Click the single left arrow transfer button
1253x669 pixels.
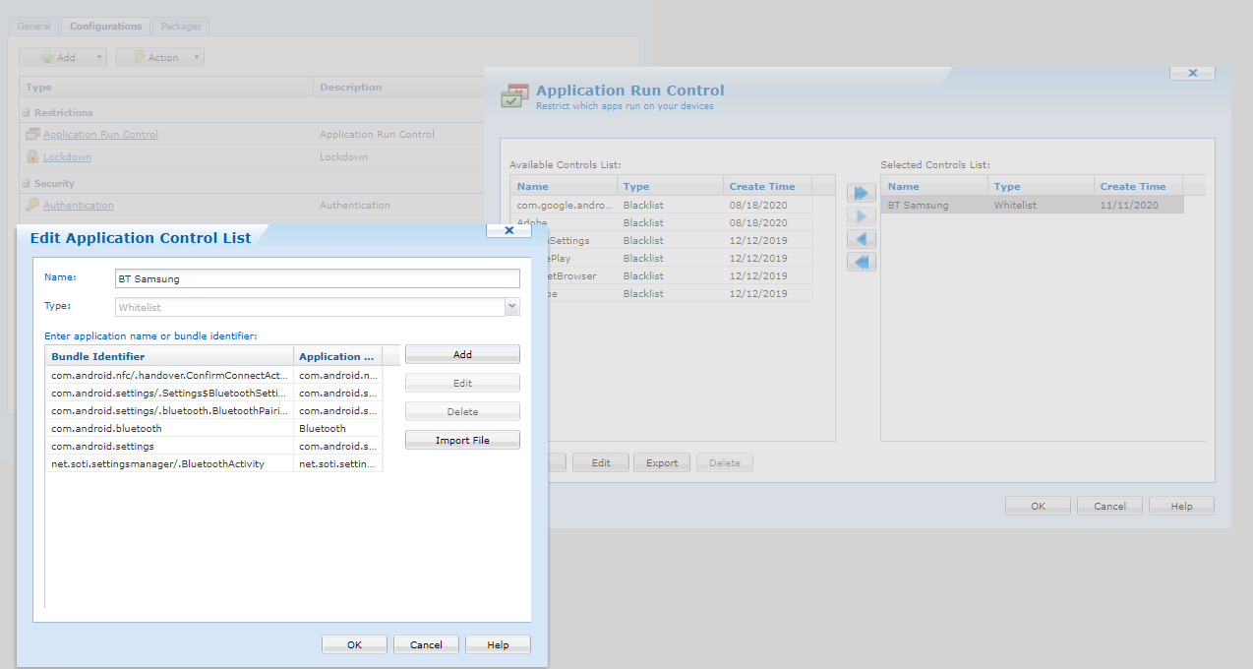[x=861, y=239]
